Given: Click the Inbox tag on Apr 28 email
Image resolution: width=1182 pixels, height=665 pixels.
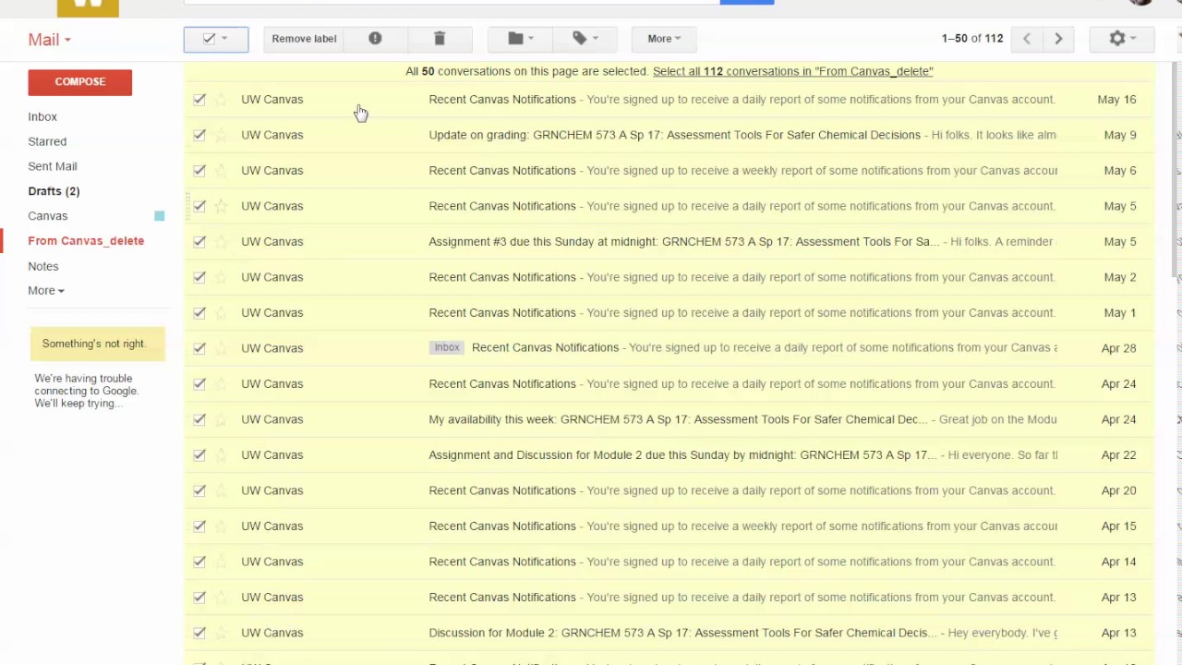Looking at the screenshot, I should point(447,348).
